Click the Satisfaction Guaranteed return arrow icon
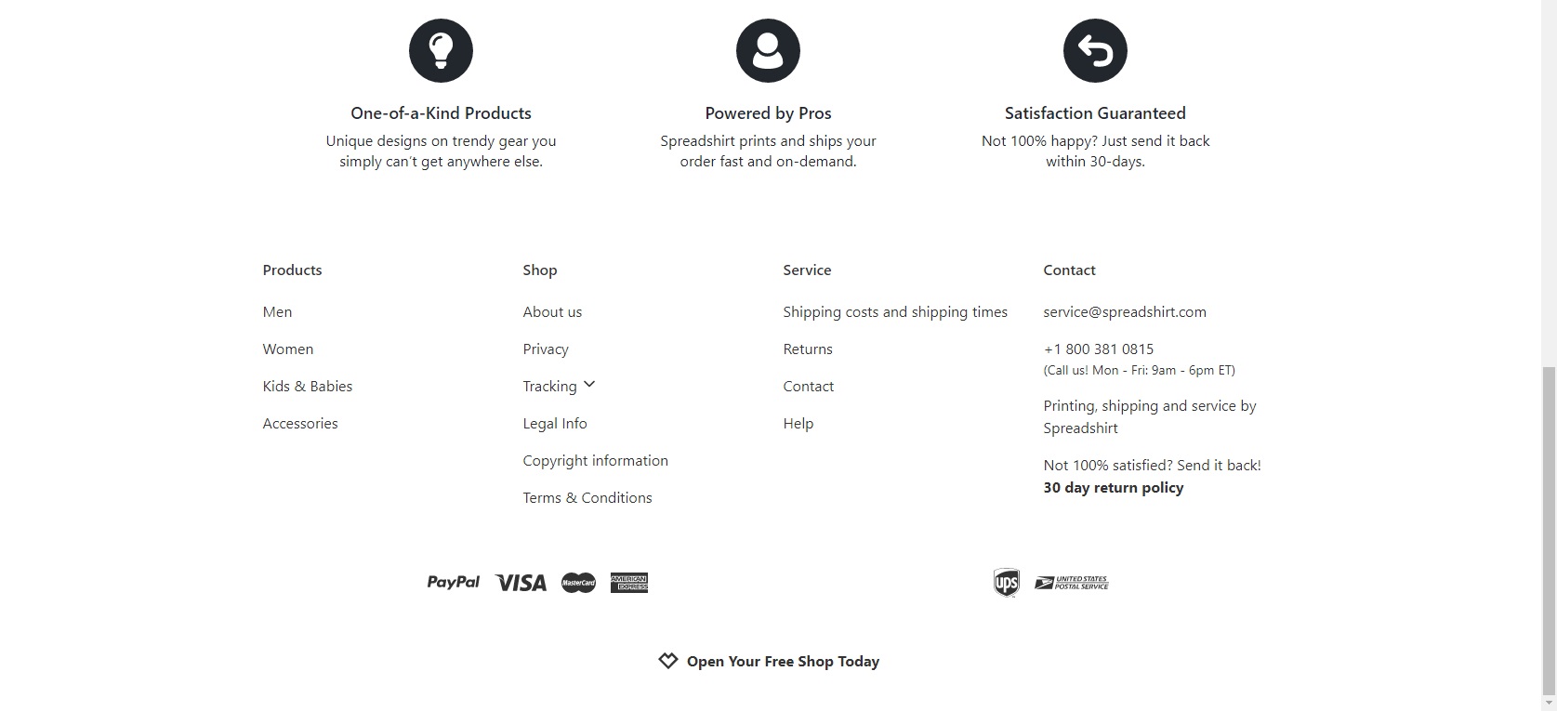The height and width of the screenshot is (711, 1557). point(1095,50)
